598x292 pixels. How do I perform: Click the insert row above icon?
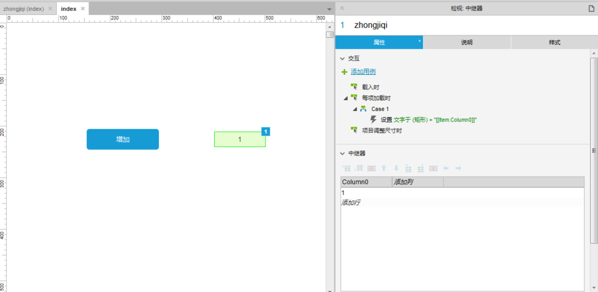point(346,168)
